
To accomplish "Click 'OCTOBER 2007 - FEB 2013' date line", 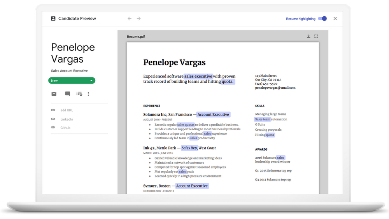I will tap(159, 191).
